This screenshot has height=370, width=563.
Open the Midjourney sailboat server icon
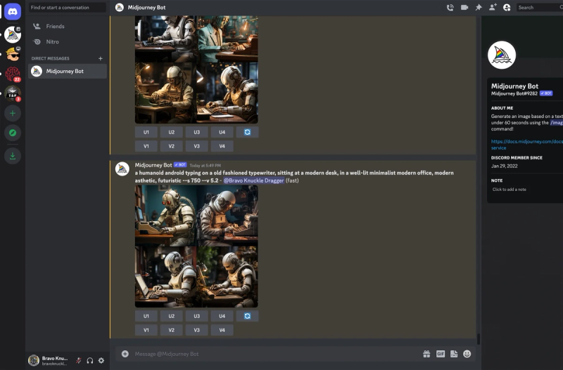point(13,34)
